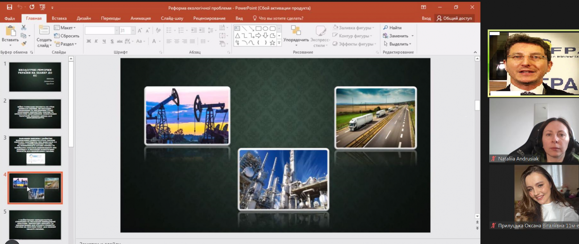Toggle italic К formatting
Image resolution: width=579 pixels, height=244 pixels.
click(96, 41)
